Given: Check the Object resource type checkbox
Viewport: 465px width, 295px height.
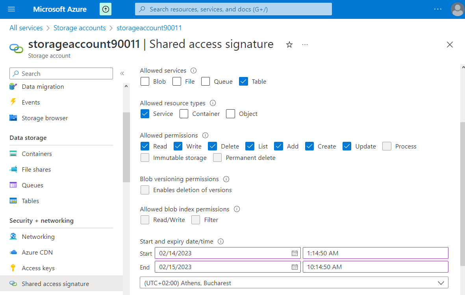Looking at the screenshot, I should tap(230, 114).
